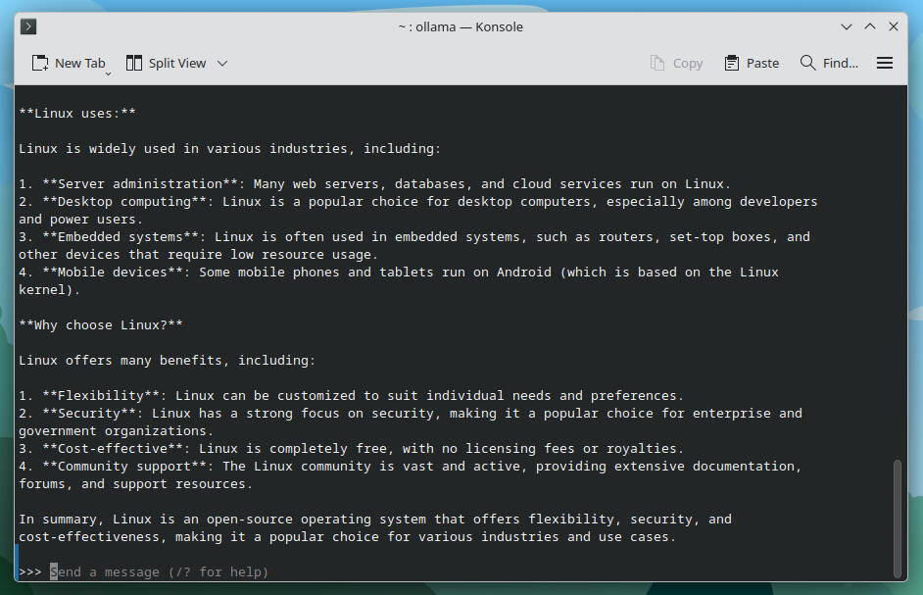Open the Split View dropdown chevron
Image resolution: width=923 pixels, height=595 pixels.
click(x=222, y=63)
